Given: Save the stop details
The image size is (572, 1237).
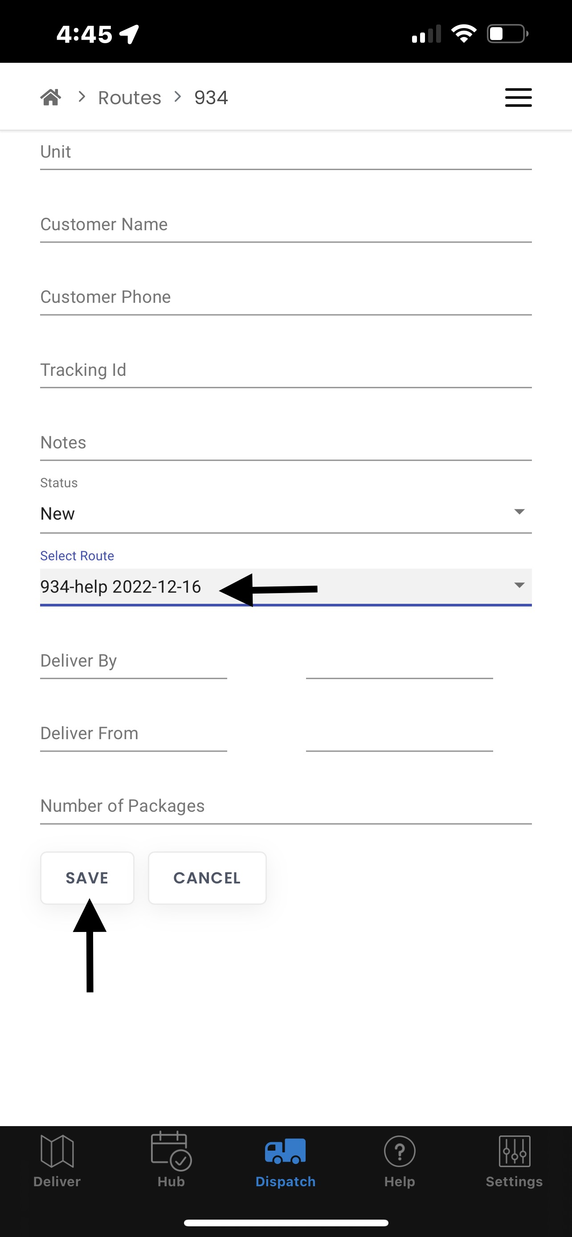Looking at the screenshot, I should [x=87, y=878].
